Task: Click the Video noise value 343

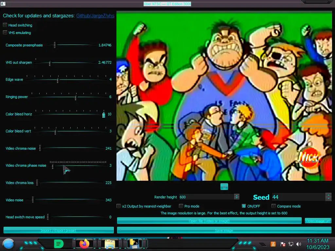Action: click(x=109, y=200)
